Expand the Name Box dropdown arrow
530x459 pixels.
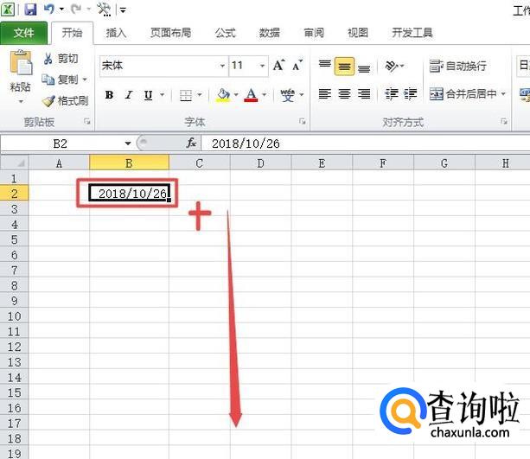128,143
